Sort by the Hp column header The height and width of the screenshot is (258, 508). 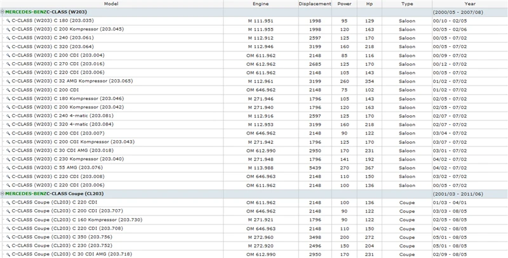pos(370,4)
